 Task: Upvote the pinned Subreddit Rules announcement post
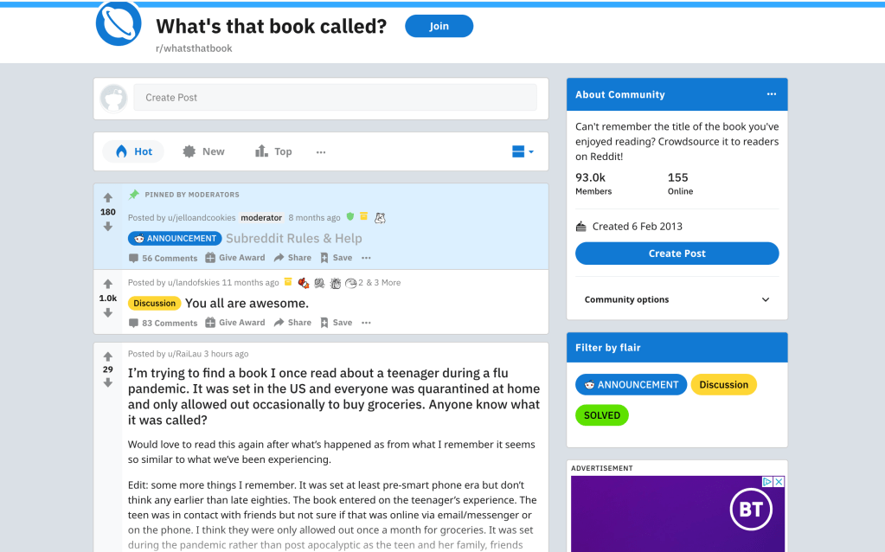click(108, 197)
